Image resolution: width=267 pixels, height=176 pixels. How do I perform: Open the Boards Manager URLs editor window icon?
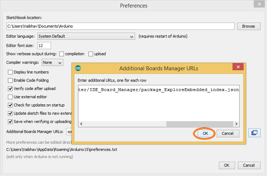point(254,133)
